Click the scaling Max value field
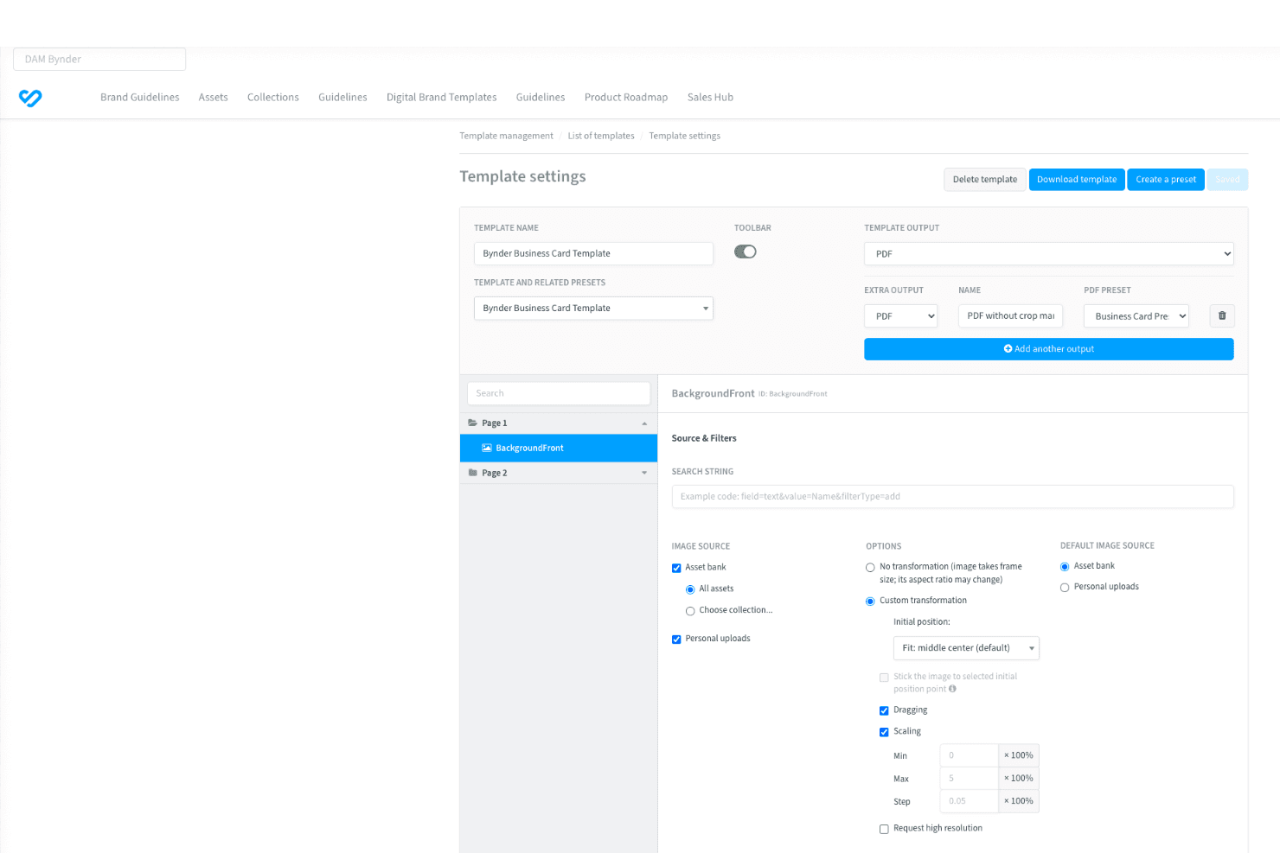This screenshot has height=853, width=1280. point(969,779)
